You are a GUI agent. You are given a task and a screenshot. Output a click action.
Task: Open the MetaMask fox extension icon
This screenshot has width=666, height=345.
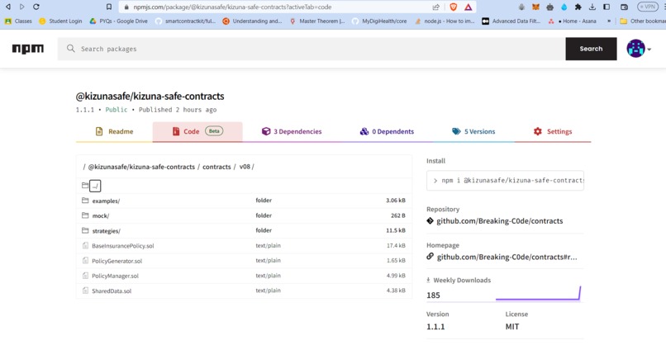pyautogui.click(x=535, y=7)
